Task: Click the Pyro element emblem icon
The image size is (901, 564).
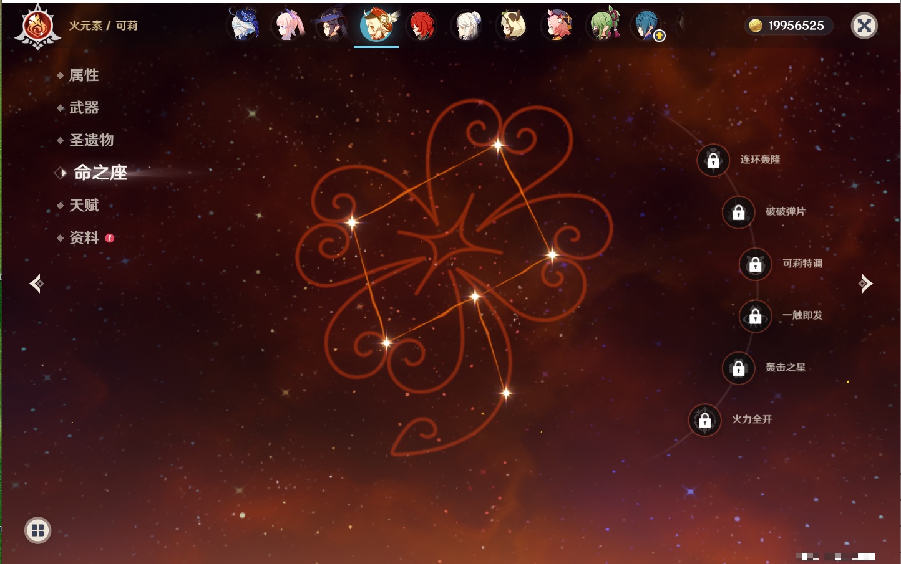Action: click(x=37, y=26)
